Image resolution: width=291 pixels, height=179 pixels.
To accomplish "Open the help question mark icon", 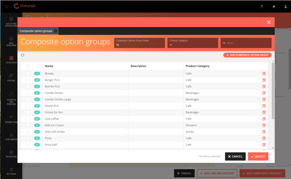I will pyautogui.click(x=262, y=7).
